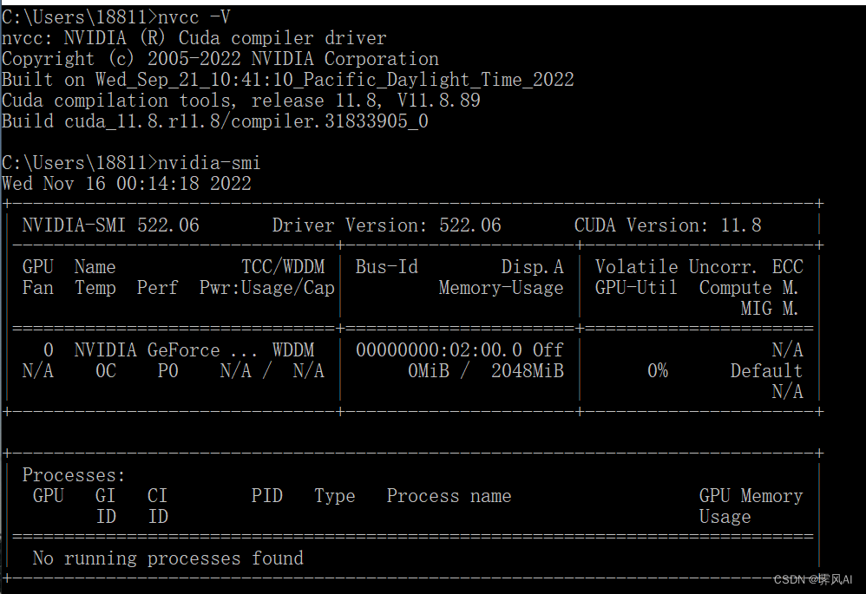Select 'Volatile Uncorr. ECC' header text
Screen dimensions: 866x594
[x=699, y=267]
